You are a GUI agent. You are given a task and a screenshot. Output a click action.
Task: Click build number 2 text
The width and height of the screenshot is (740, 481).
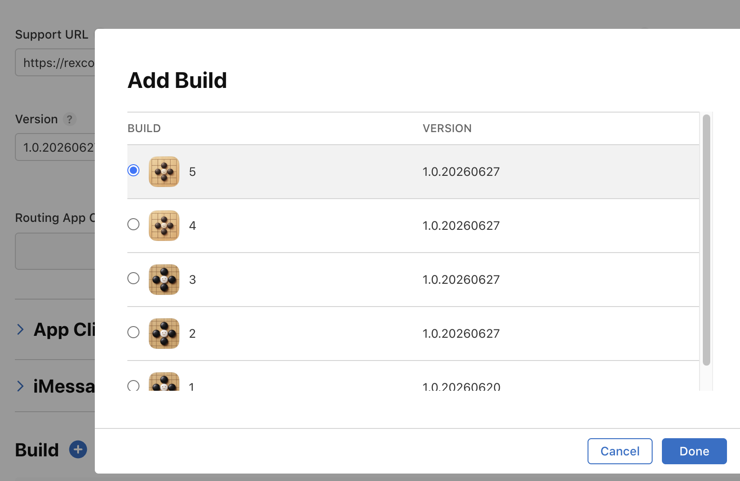tap(192, 334)
